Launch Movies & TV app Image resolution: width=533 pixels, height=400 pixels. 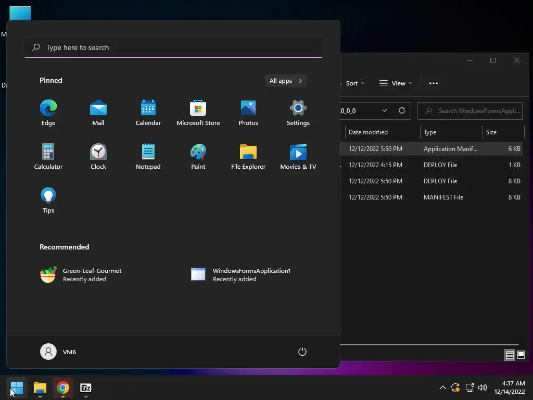pos(298,157)
